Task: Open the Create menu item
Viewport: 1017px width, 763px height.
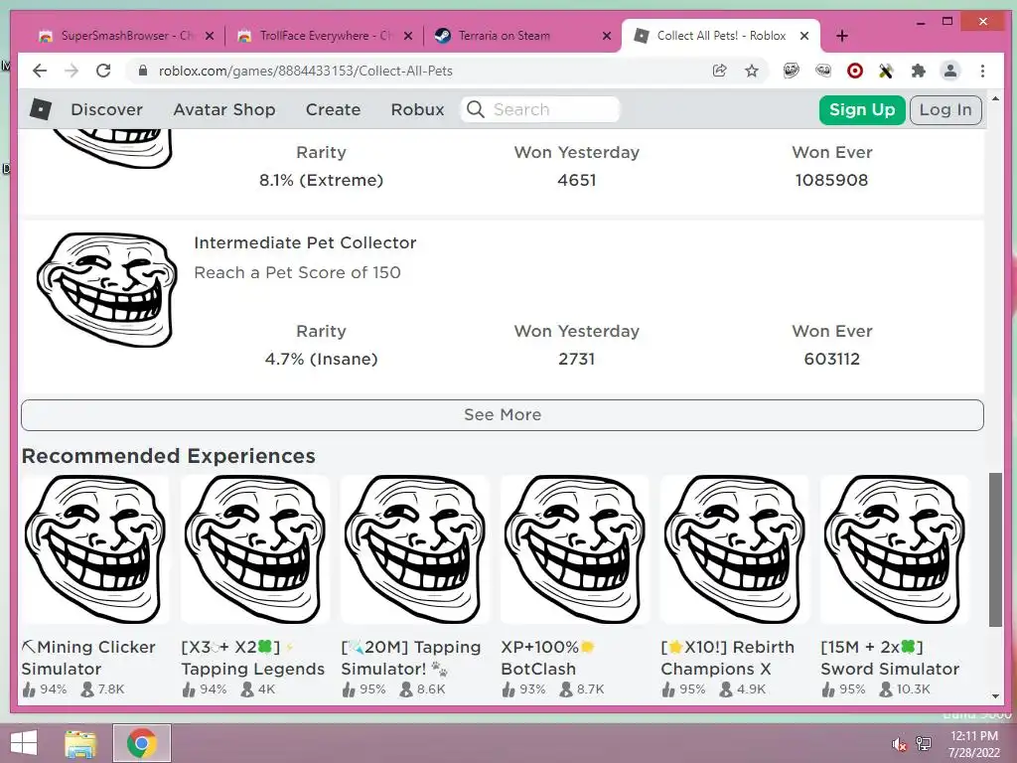Action: tap(333, 109)
